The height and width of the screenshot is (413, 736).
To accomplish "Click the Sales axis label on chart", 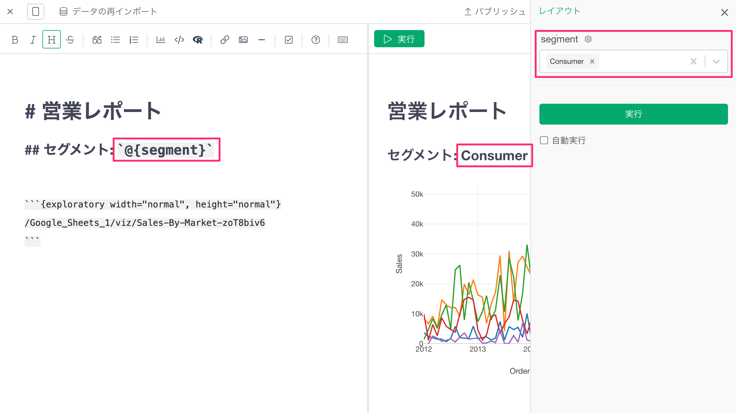I will [399, 264].
